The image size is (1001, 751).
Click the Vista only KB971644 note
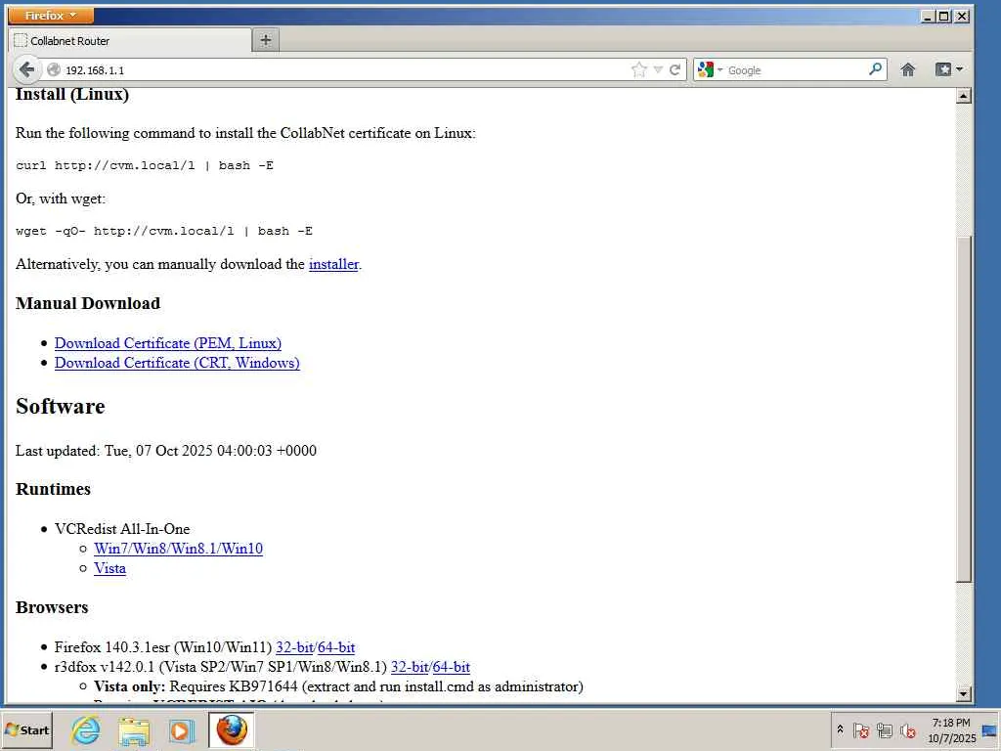click(338, 686)
